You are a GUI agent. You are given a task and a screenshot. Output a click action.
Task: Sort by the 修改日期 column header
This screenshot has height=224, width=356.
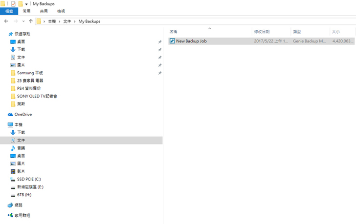pos(262,32)
